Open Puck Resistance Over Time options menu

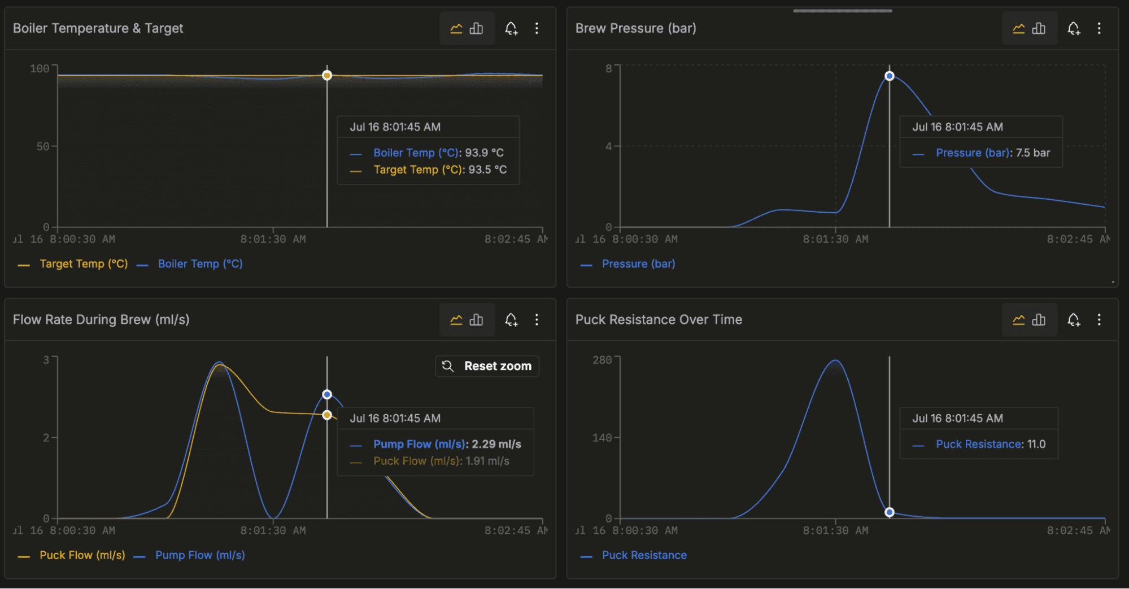pyautogui.click(x=1099, y=320)
